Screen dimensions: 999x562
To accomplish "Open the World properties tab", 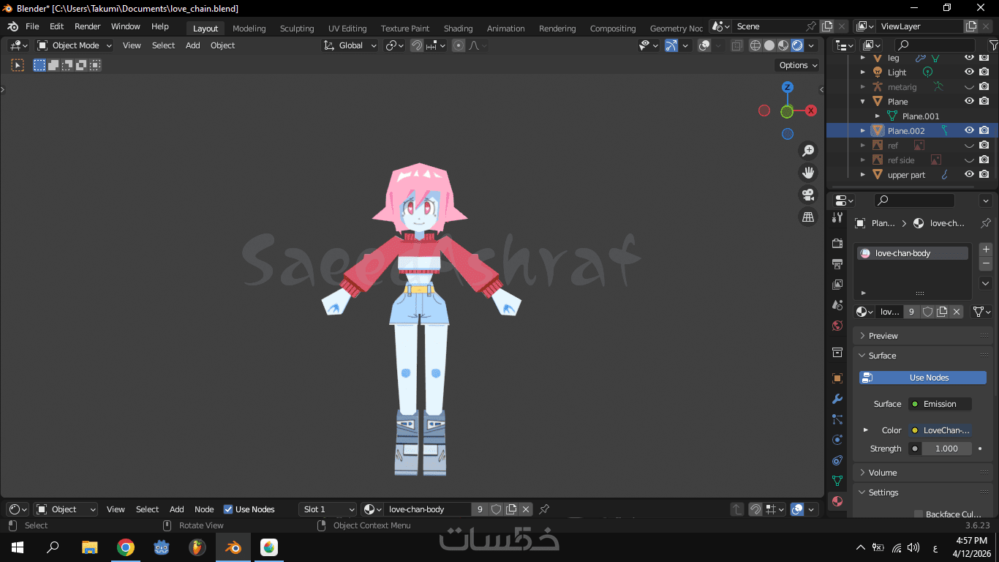I will tap(837, 326).
